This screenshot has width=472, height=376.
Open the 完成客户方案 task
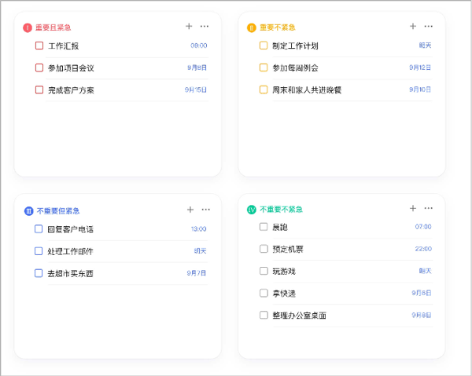pyautogui.click(x=71, y=90)
